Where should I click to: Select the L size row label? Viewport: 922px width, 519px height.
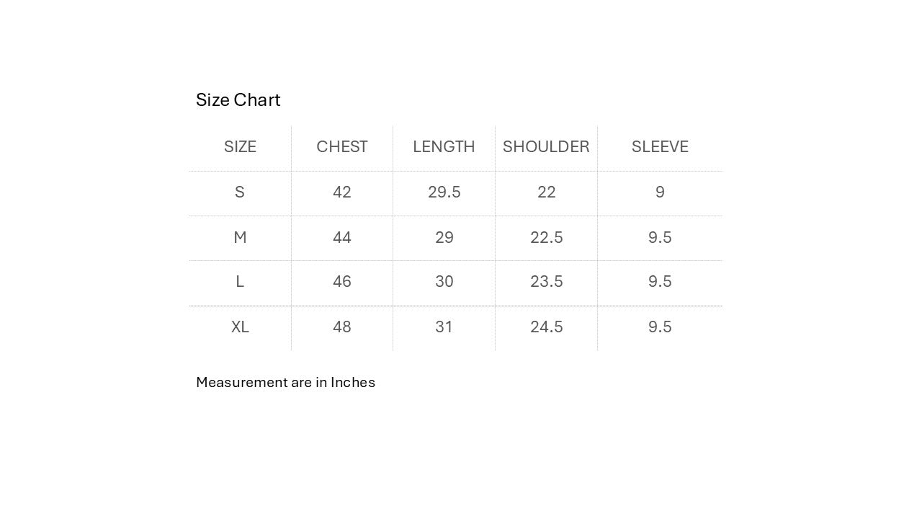(240, 282)
